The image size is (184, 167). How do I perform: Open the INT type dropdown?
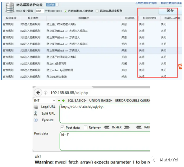[x=44, y=101]
